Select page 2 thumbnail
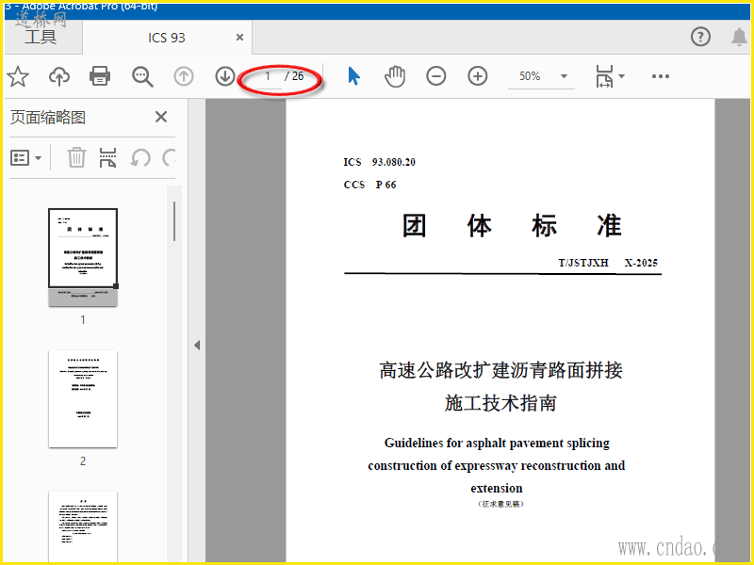This screenshot has width=754, height=565. [83, 398]
